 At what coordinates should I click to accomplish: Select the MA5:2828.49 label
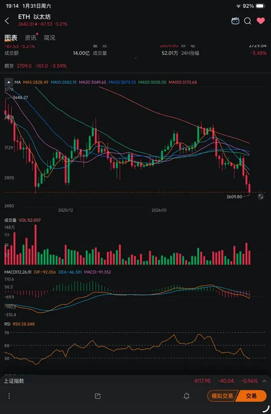[x=35, y=82]
